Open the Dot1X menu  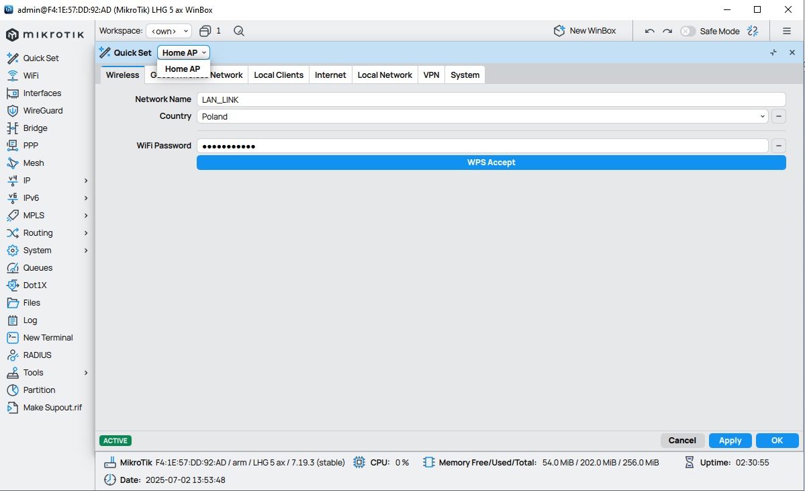coord(34,285)
